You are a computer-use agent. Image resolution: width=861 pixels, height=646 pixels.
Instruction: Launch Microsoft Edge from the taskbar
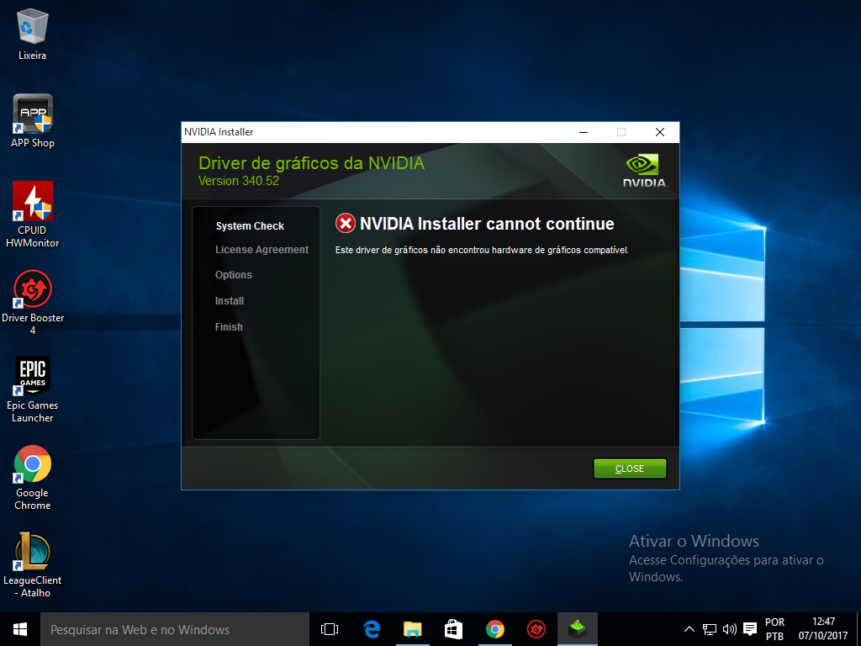(372, 629)
